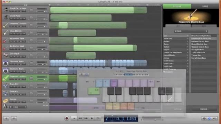This screenshot has width=221, height=124.
Task: Open the Strings instrument category
Action: [x=176, y=58]
